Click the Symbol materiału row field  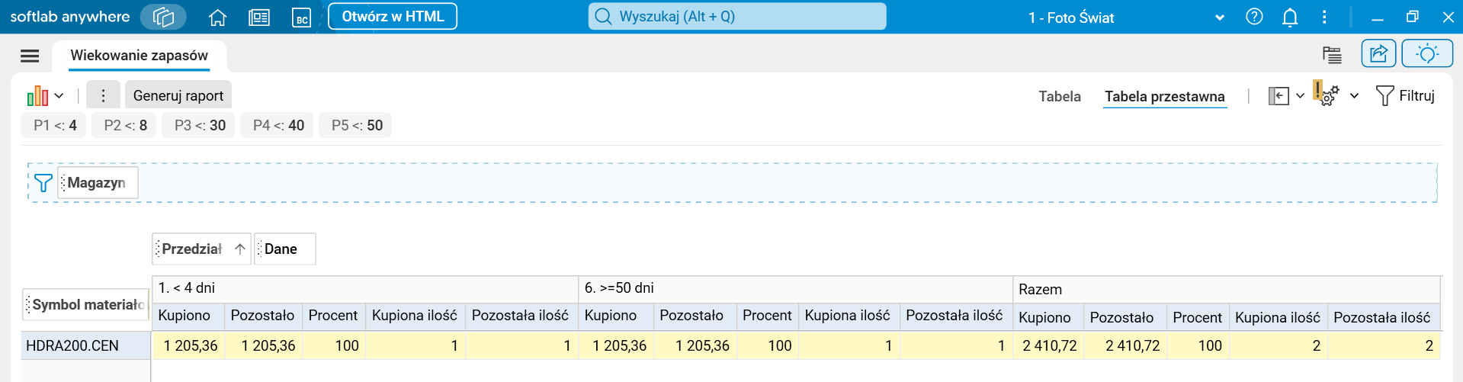click(x=85, y=304)
